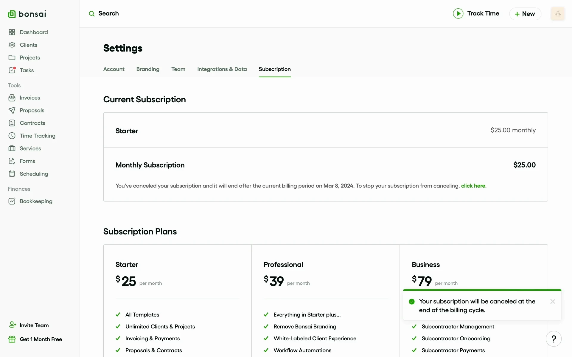Open the user profile avatar

[x=558, y=14]
